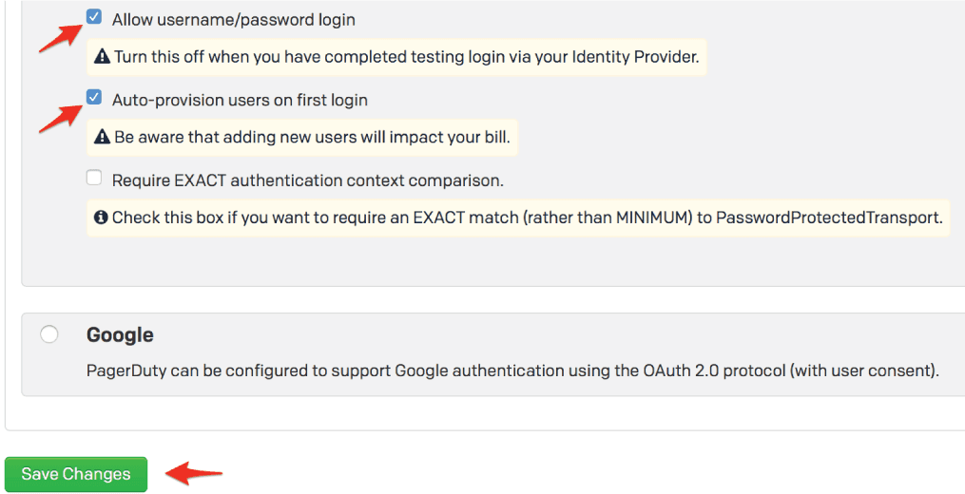Uncheck the Allow username/password login checkbox

pos(94,17)
